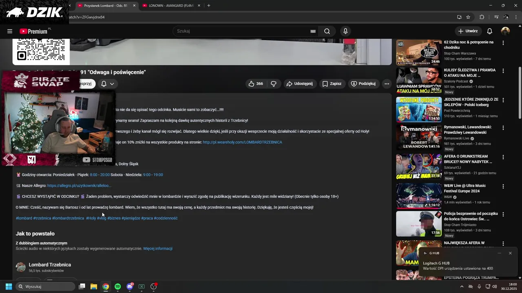Show hidden system tray icons chevron

click(x=462, y=286)
